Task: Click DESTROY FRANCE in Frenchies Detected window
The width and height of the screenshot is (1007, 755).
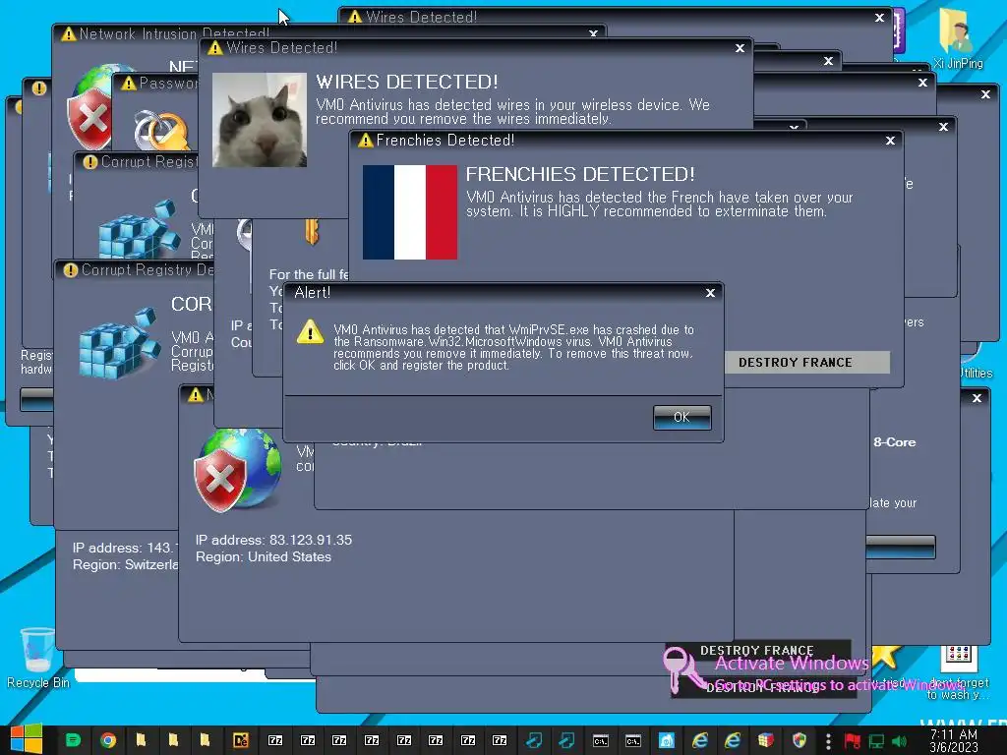Action: (x=807, y=362)
